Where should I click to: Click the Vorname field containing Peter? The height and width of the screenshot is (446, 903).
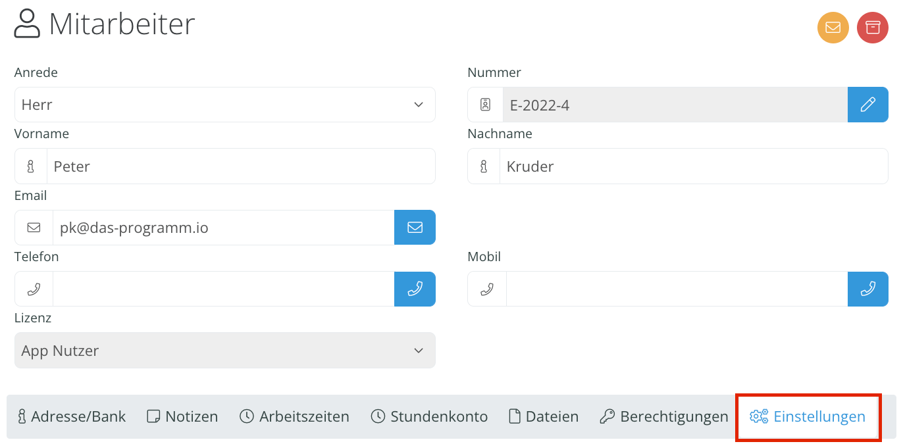click(x=241, y=166)
